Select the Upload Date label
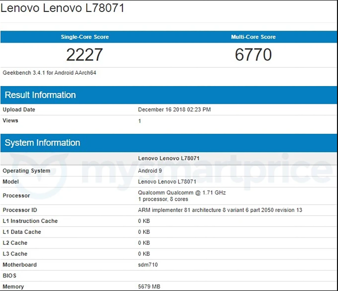 point(19,109)
